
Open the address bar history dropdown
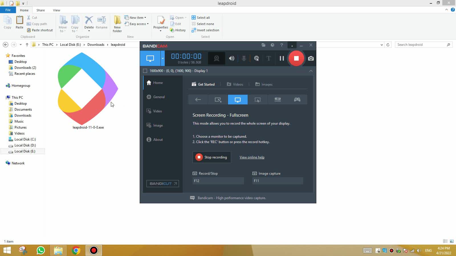(382, 45)
